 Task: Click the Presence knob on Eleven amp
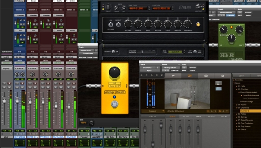[188, 24]
